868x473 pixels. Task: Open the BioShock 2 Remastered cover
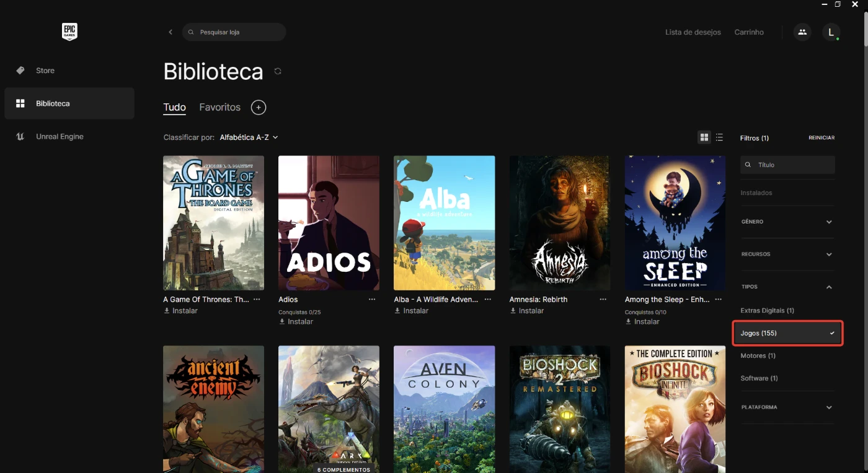560,409
